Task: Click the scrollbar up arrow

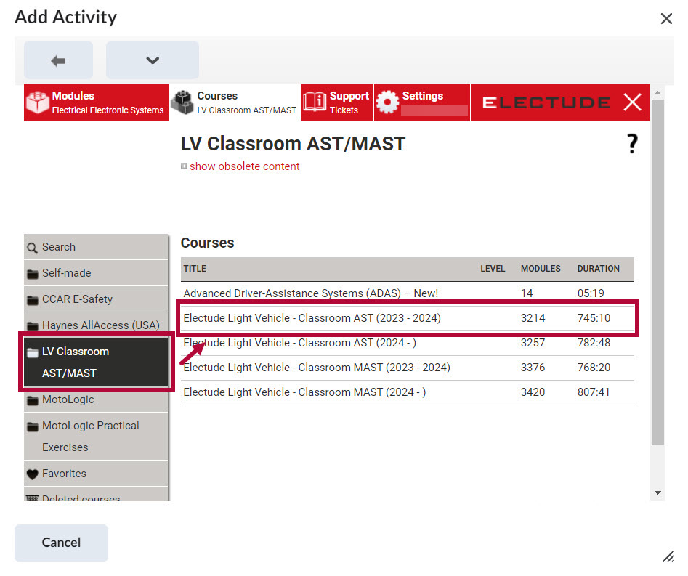Action: (657, 93)
